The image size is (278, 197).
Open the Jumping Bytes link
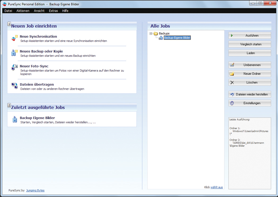pyautogui.click(x=35, y=190)
